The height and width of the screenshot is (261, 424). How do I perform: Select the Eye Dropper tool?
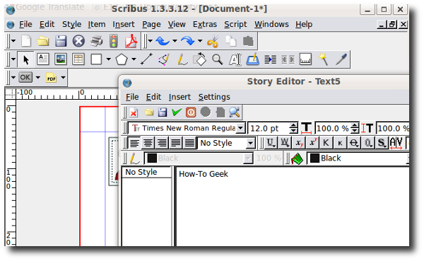click(x=341, y=59)
